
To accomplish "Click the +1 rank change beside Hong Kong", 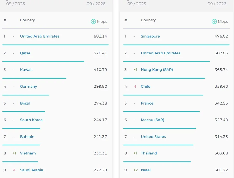I will [x=135, y=70].
